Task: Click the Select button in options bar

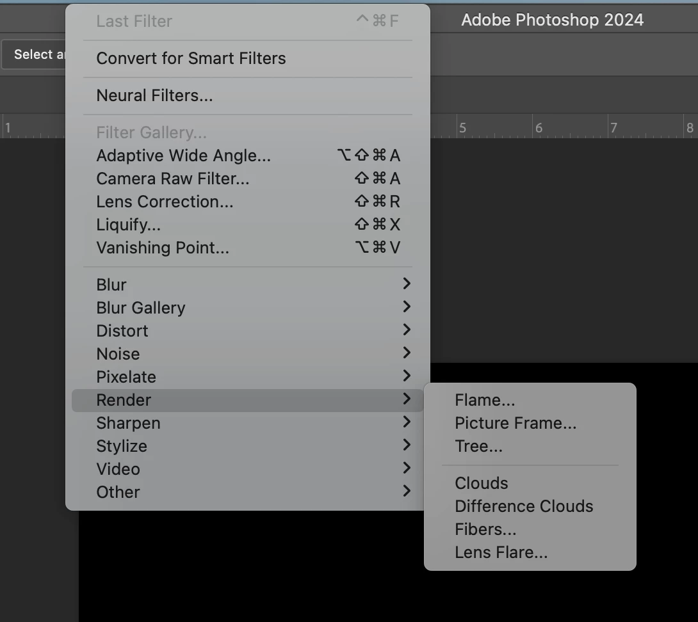Action: pos(34,54)
